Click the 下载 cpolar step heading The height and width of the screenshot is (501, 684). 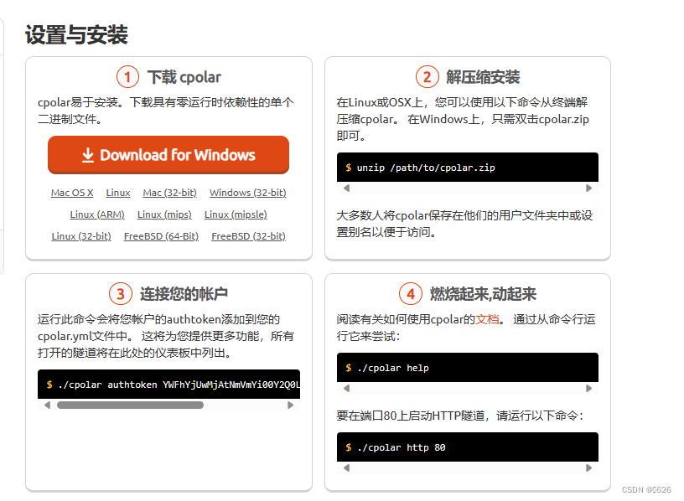pos(184,77)
